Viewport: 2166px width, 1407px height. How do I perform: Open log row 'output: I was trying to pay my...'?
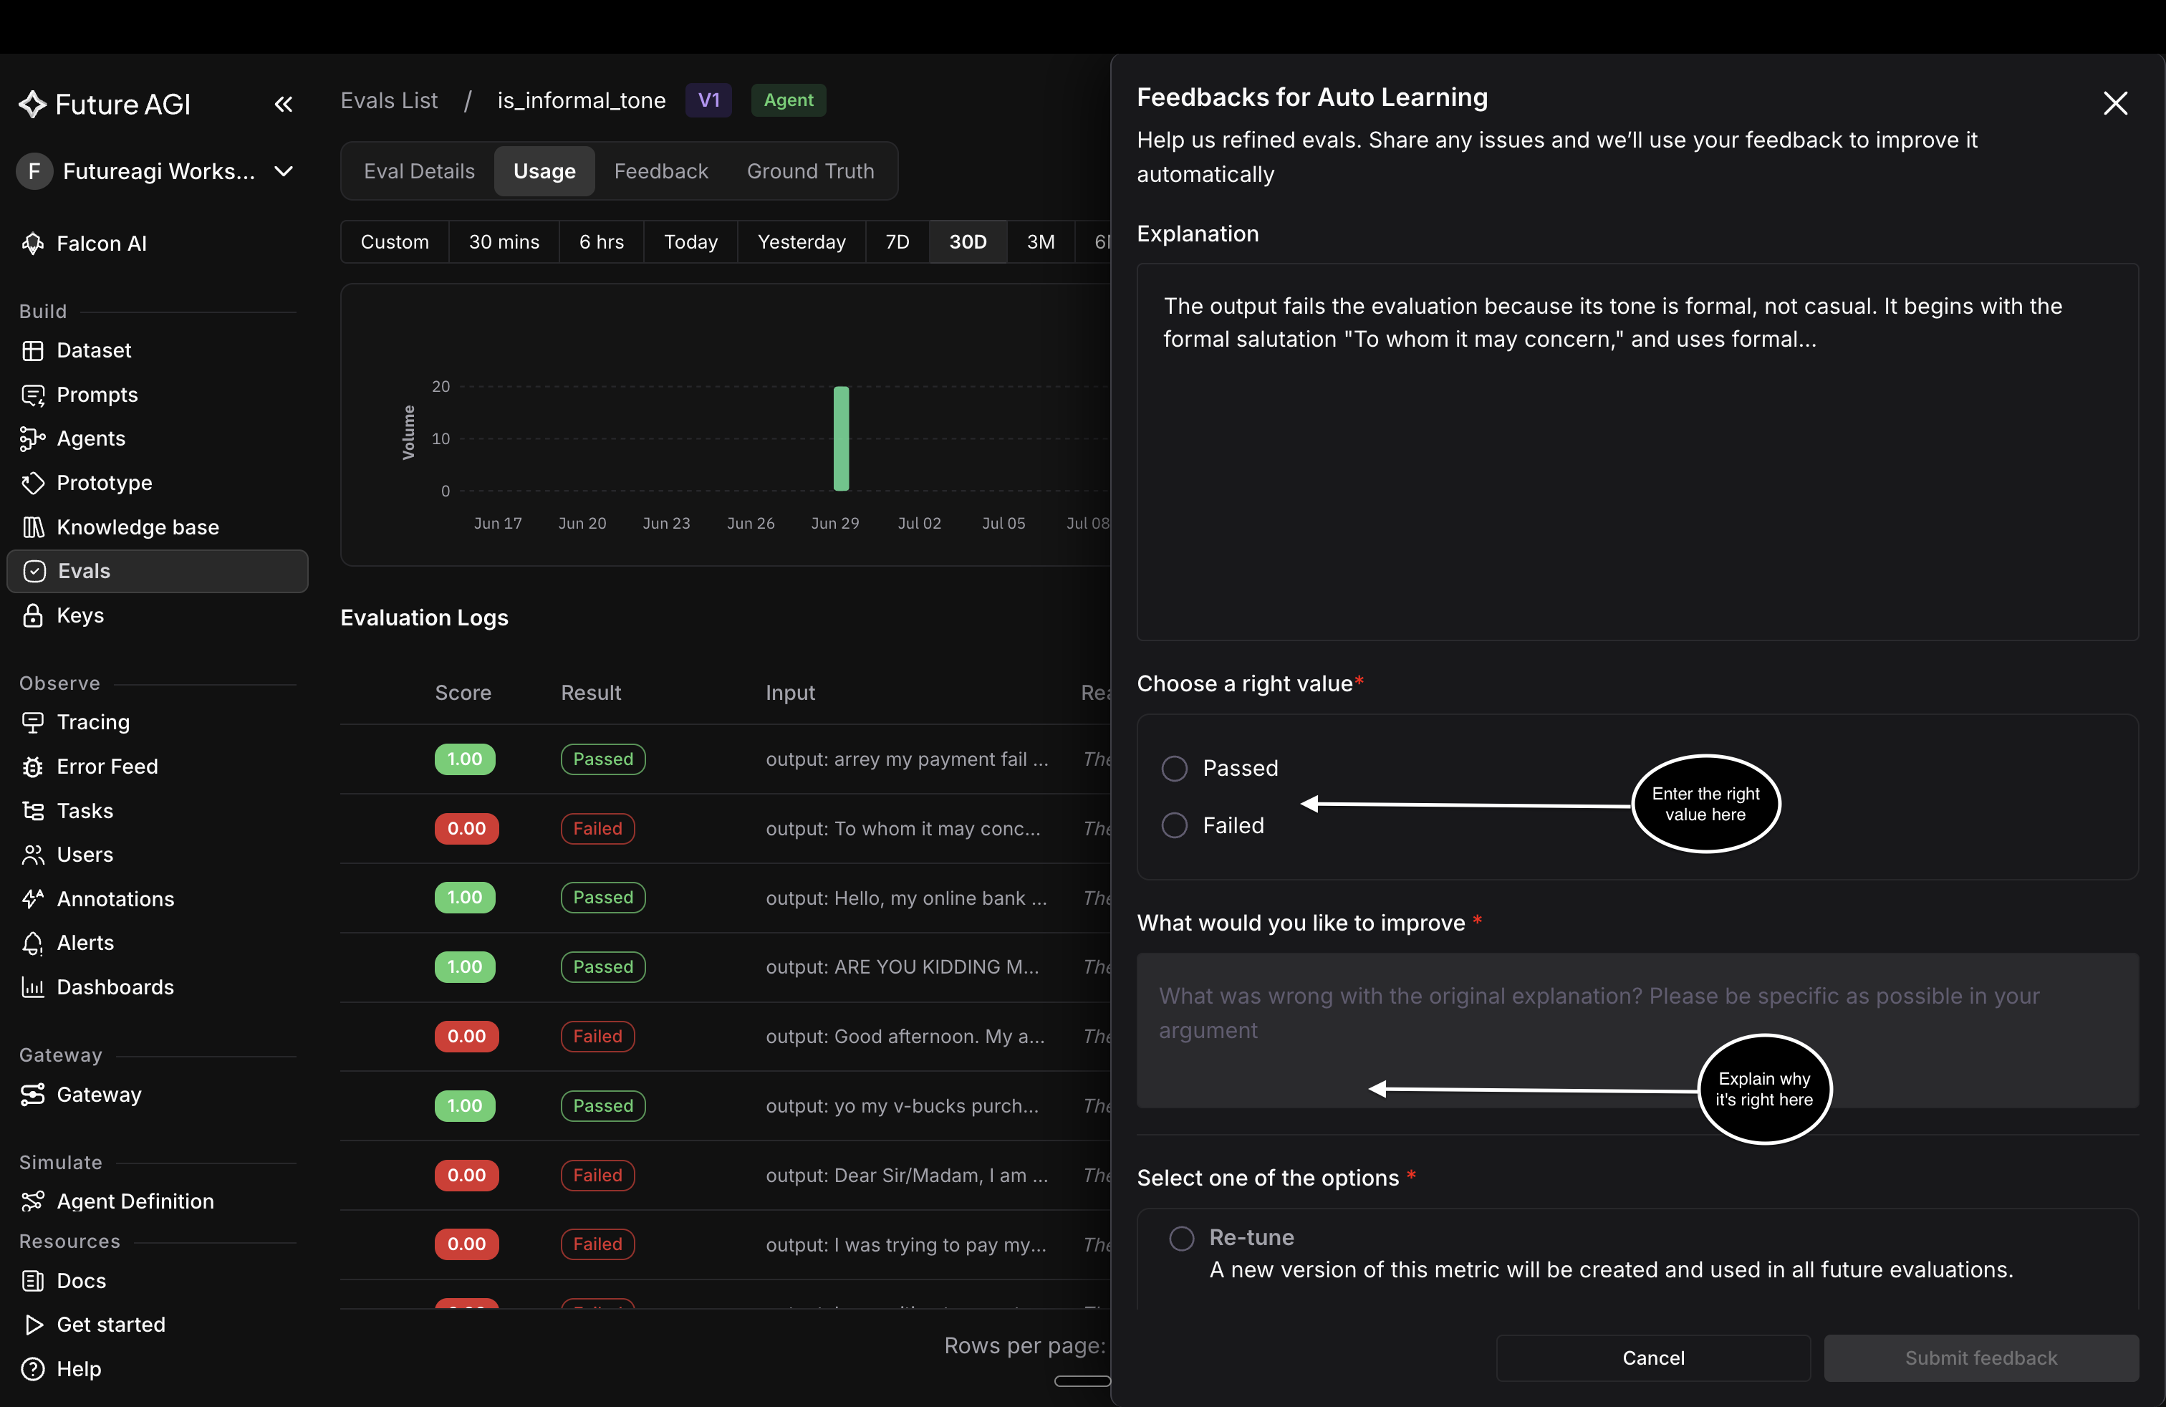726,1244
